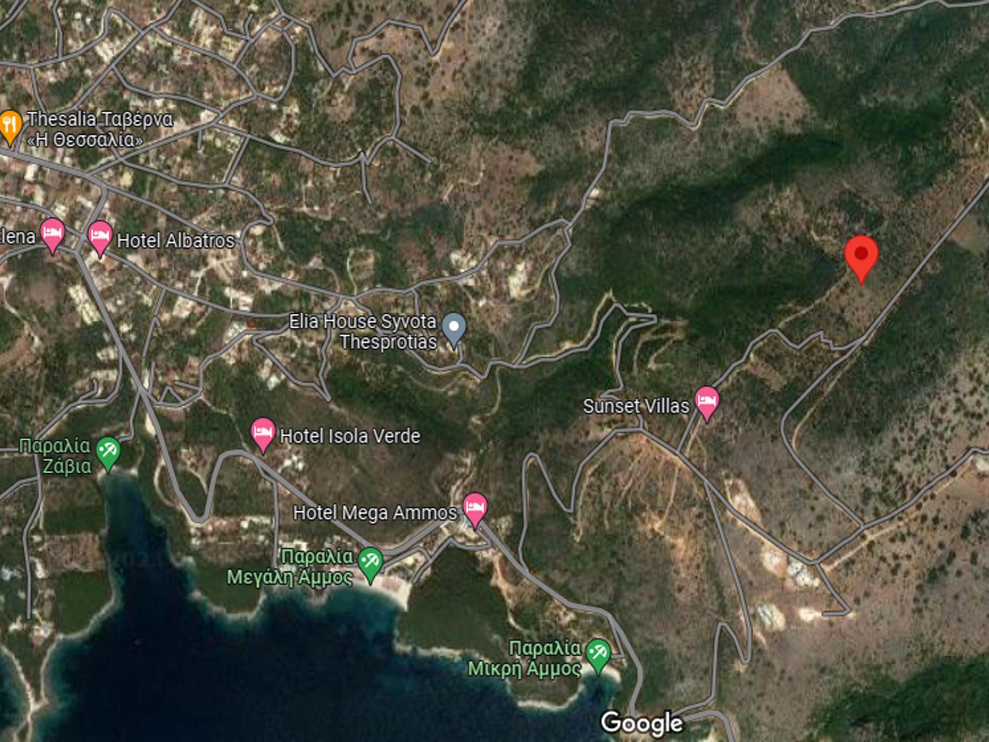Screen dimensions: 989x742
Task: Click the Παραλία Μεγάλη Άμμος beach pin
Action: pos(370,565)
